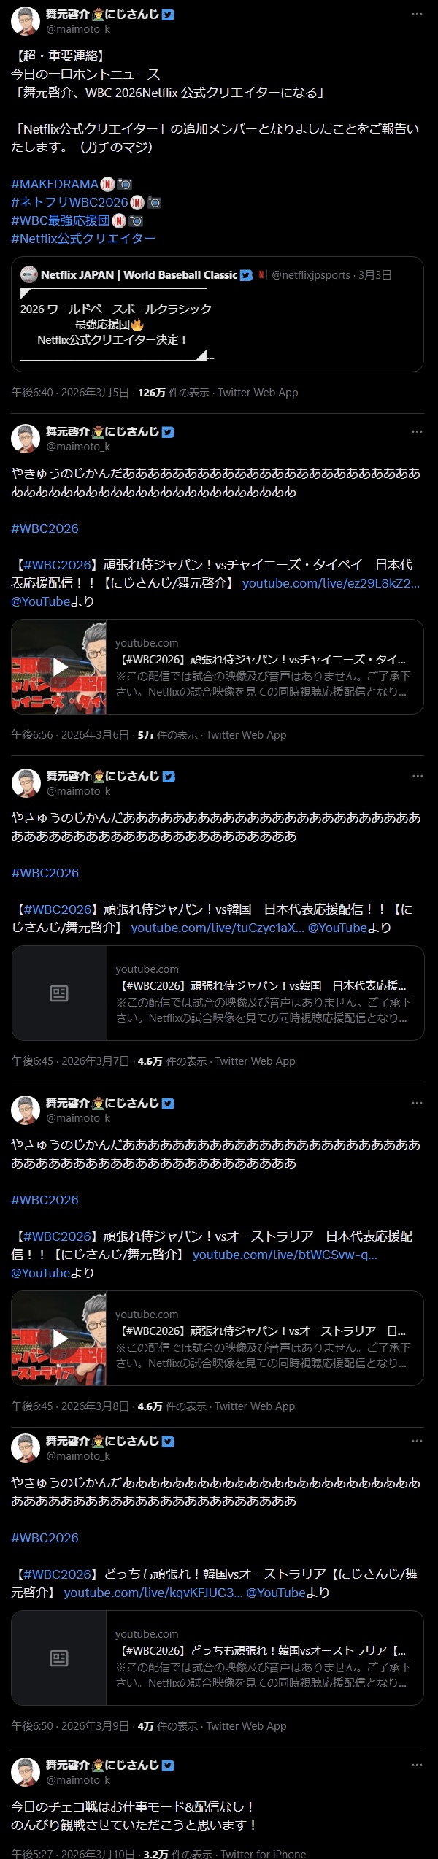Open the youtube.com/live/tuCzyc1aX link

[218, 928]
